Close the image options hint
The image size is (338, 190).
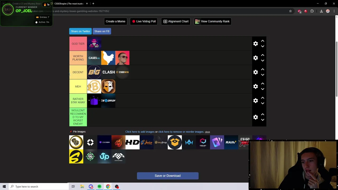click(207, 132)
